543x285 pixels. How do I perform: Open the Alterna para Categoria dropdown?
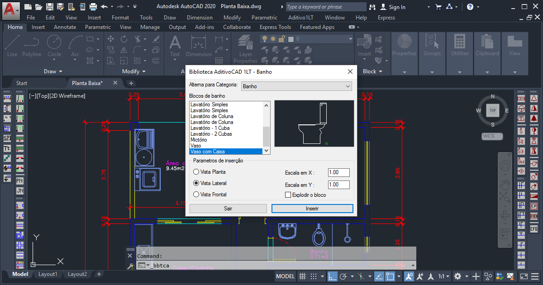(297, 86)
